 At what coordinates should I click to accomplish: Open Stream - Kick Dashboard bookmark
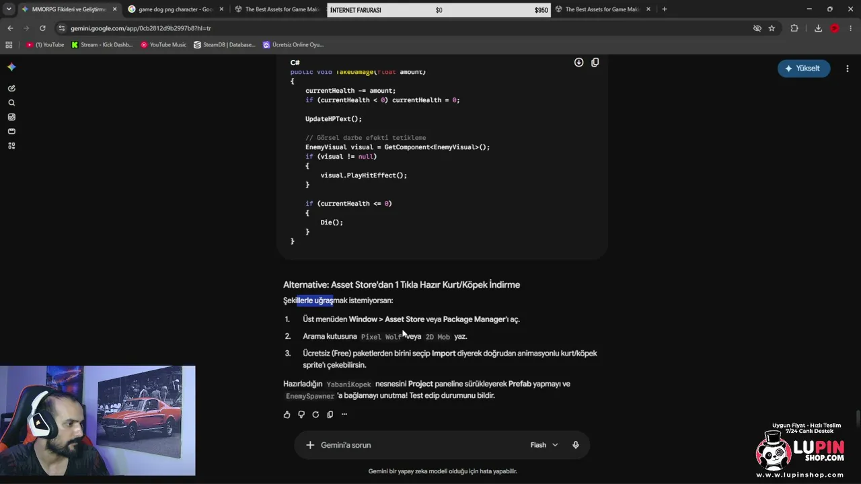102,45
